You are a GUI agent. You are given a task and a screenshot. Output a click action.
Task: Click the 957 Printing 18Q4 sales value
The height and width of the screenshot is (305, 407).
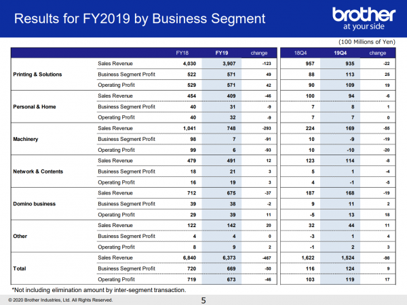(x=310, y=64)
